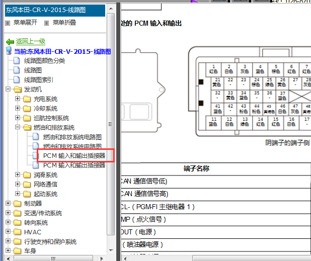Open 线路图索引 document
The image size is (311, 261).
point(39,79)
